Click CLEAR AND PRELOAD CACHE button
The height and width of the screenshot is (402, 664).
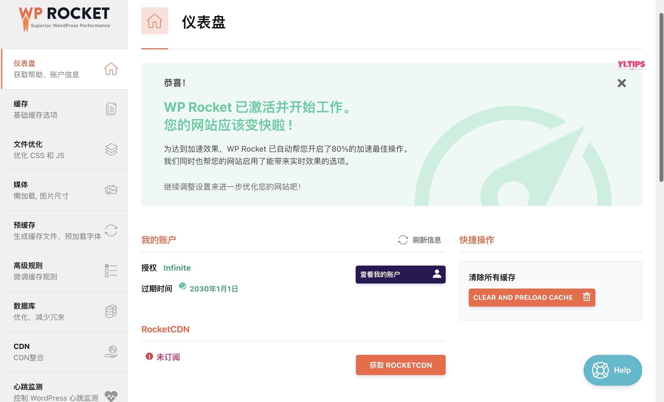pyautogui.click(x=532, y=298)
